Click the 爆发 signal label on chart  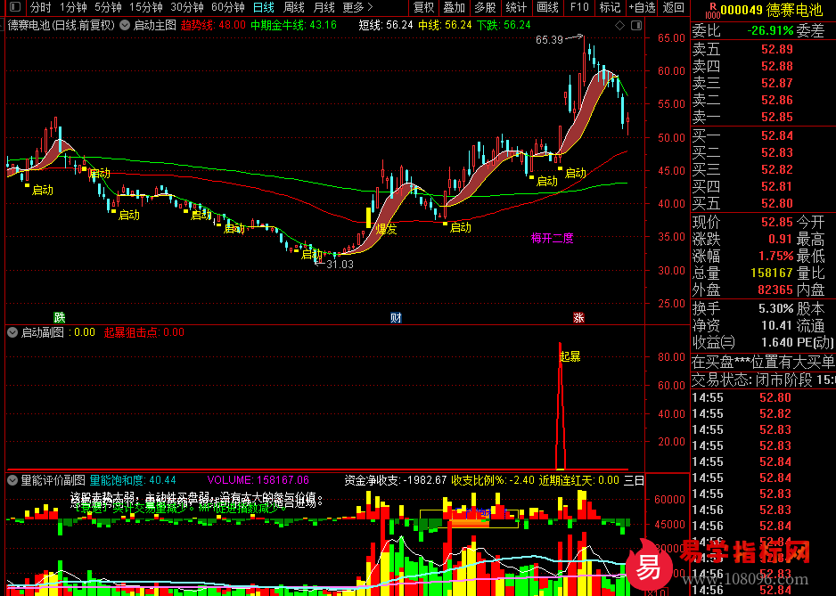386,230
